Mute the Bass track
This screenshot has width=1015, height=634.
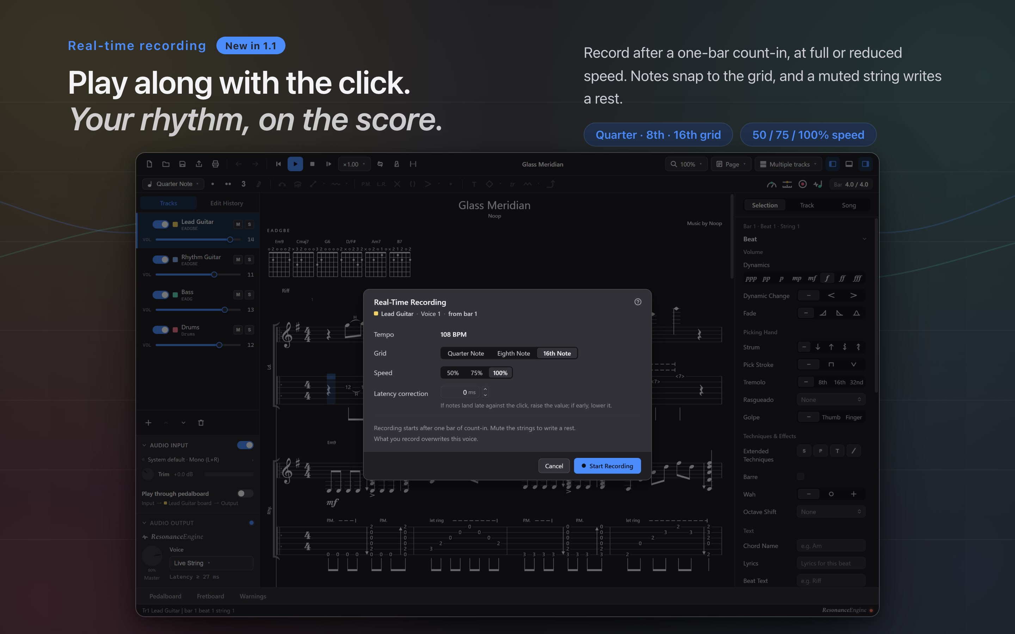click(238, 294)
